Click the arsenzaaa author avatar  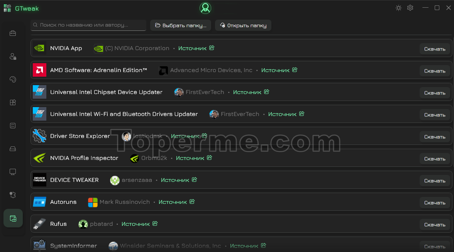pyautogui.click(x=115, y=180)
